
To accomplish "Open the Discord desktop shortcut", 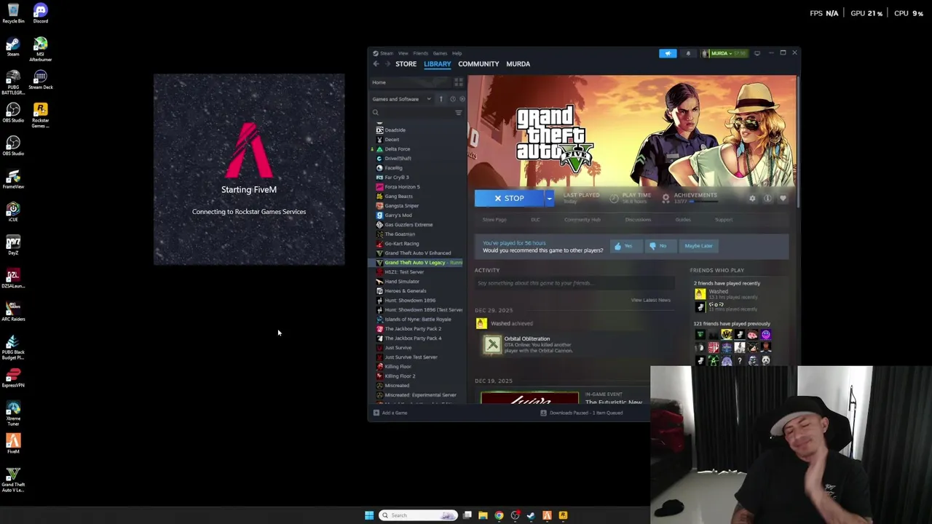I will click(40, 13).
